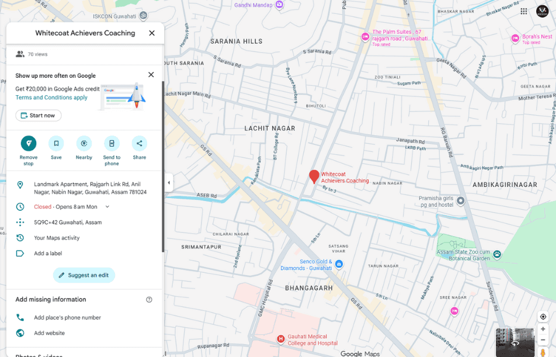Click Start now for Google Ads

click(x=39, y=115)
